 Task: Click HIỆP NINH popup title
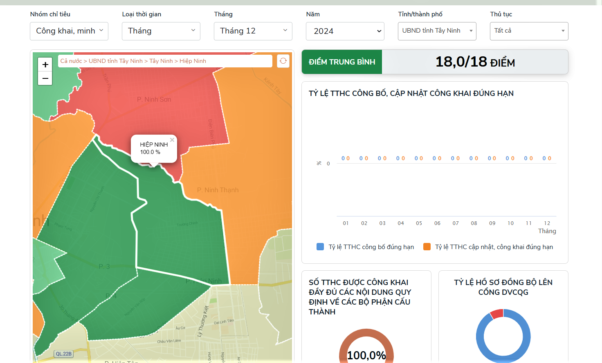click(x=154, y=145)
